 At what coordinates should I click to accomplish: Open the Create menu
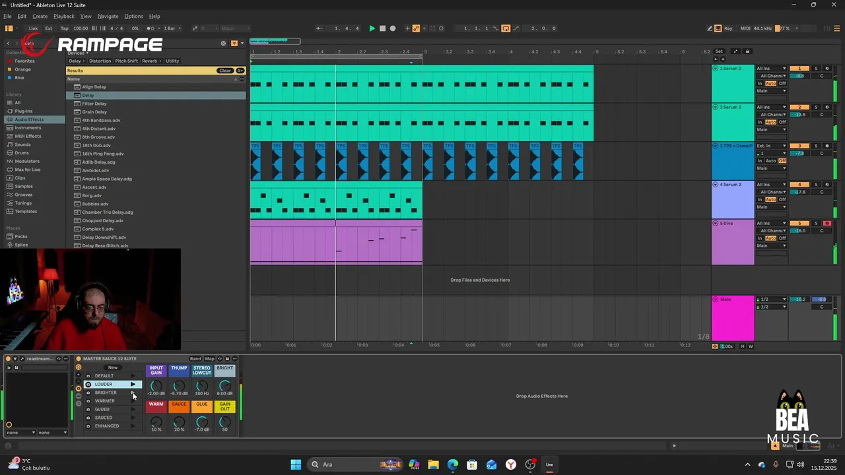tap(40, 16)
